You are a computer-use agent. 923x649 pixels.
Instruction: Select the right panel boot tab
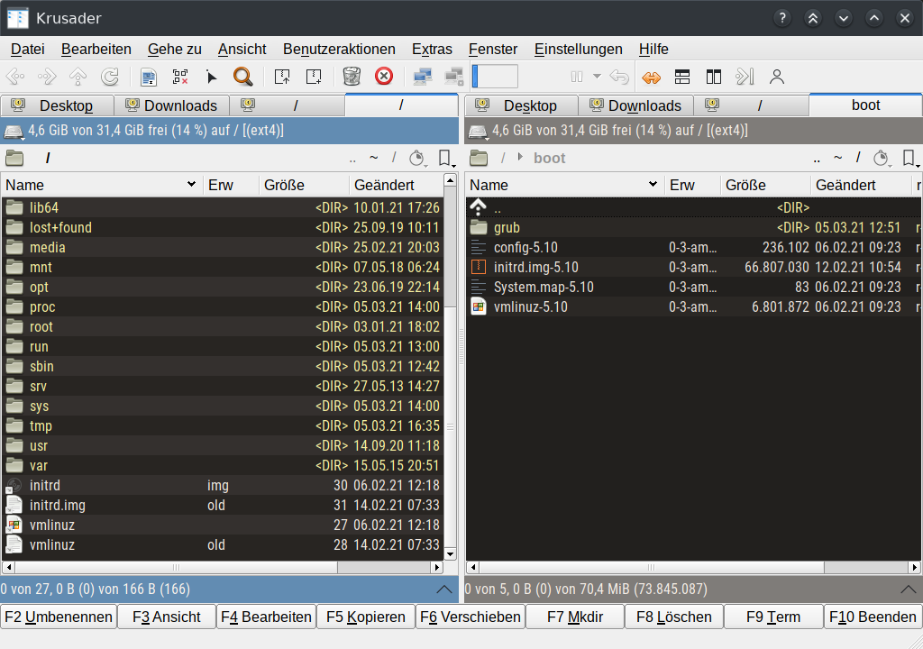[865, 105]
